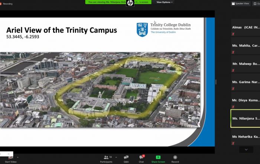Click the Start Video camera icon
This screenshot has height=164, width=260.
pos(10,158)
